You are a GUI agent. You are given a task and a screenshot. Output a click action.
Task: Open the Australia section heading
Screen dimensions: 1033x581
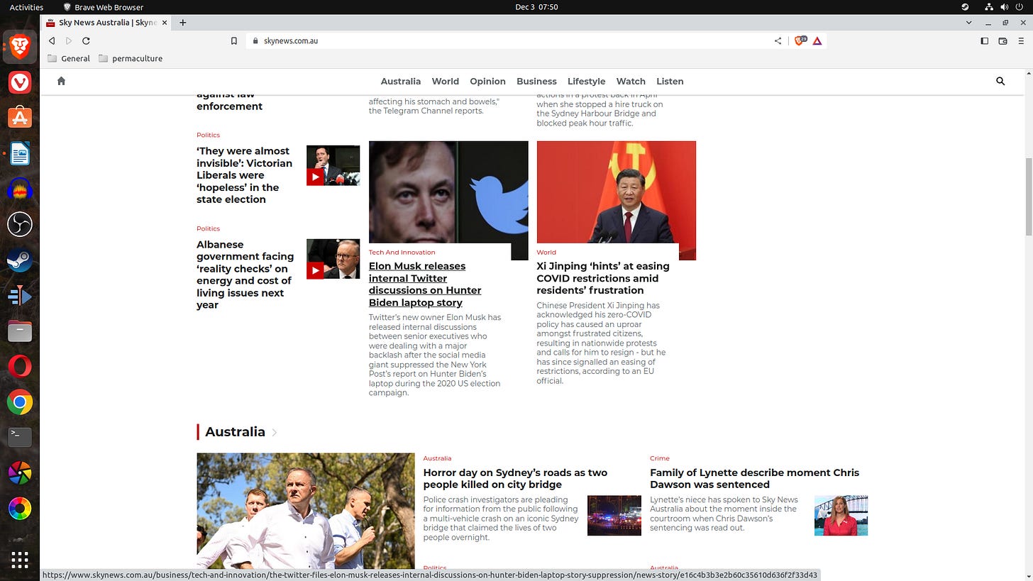tap(235, 432)
